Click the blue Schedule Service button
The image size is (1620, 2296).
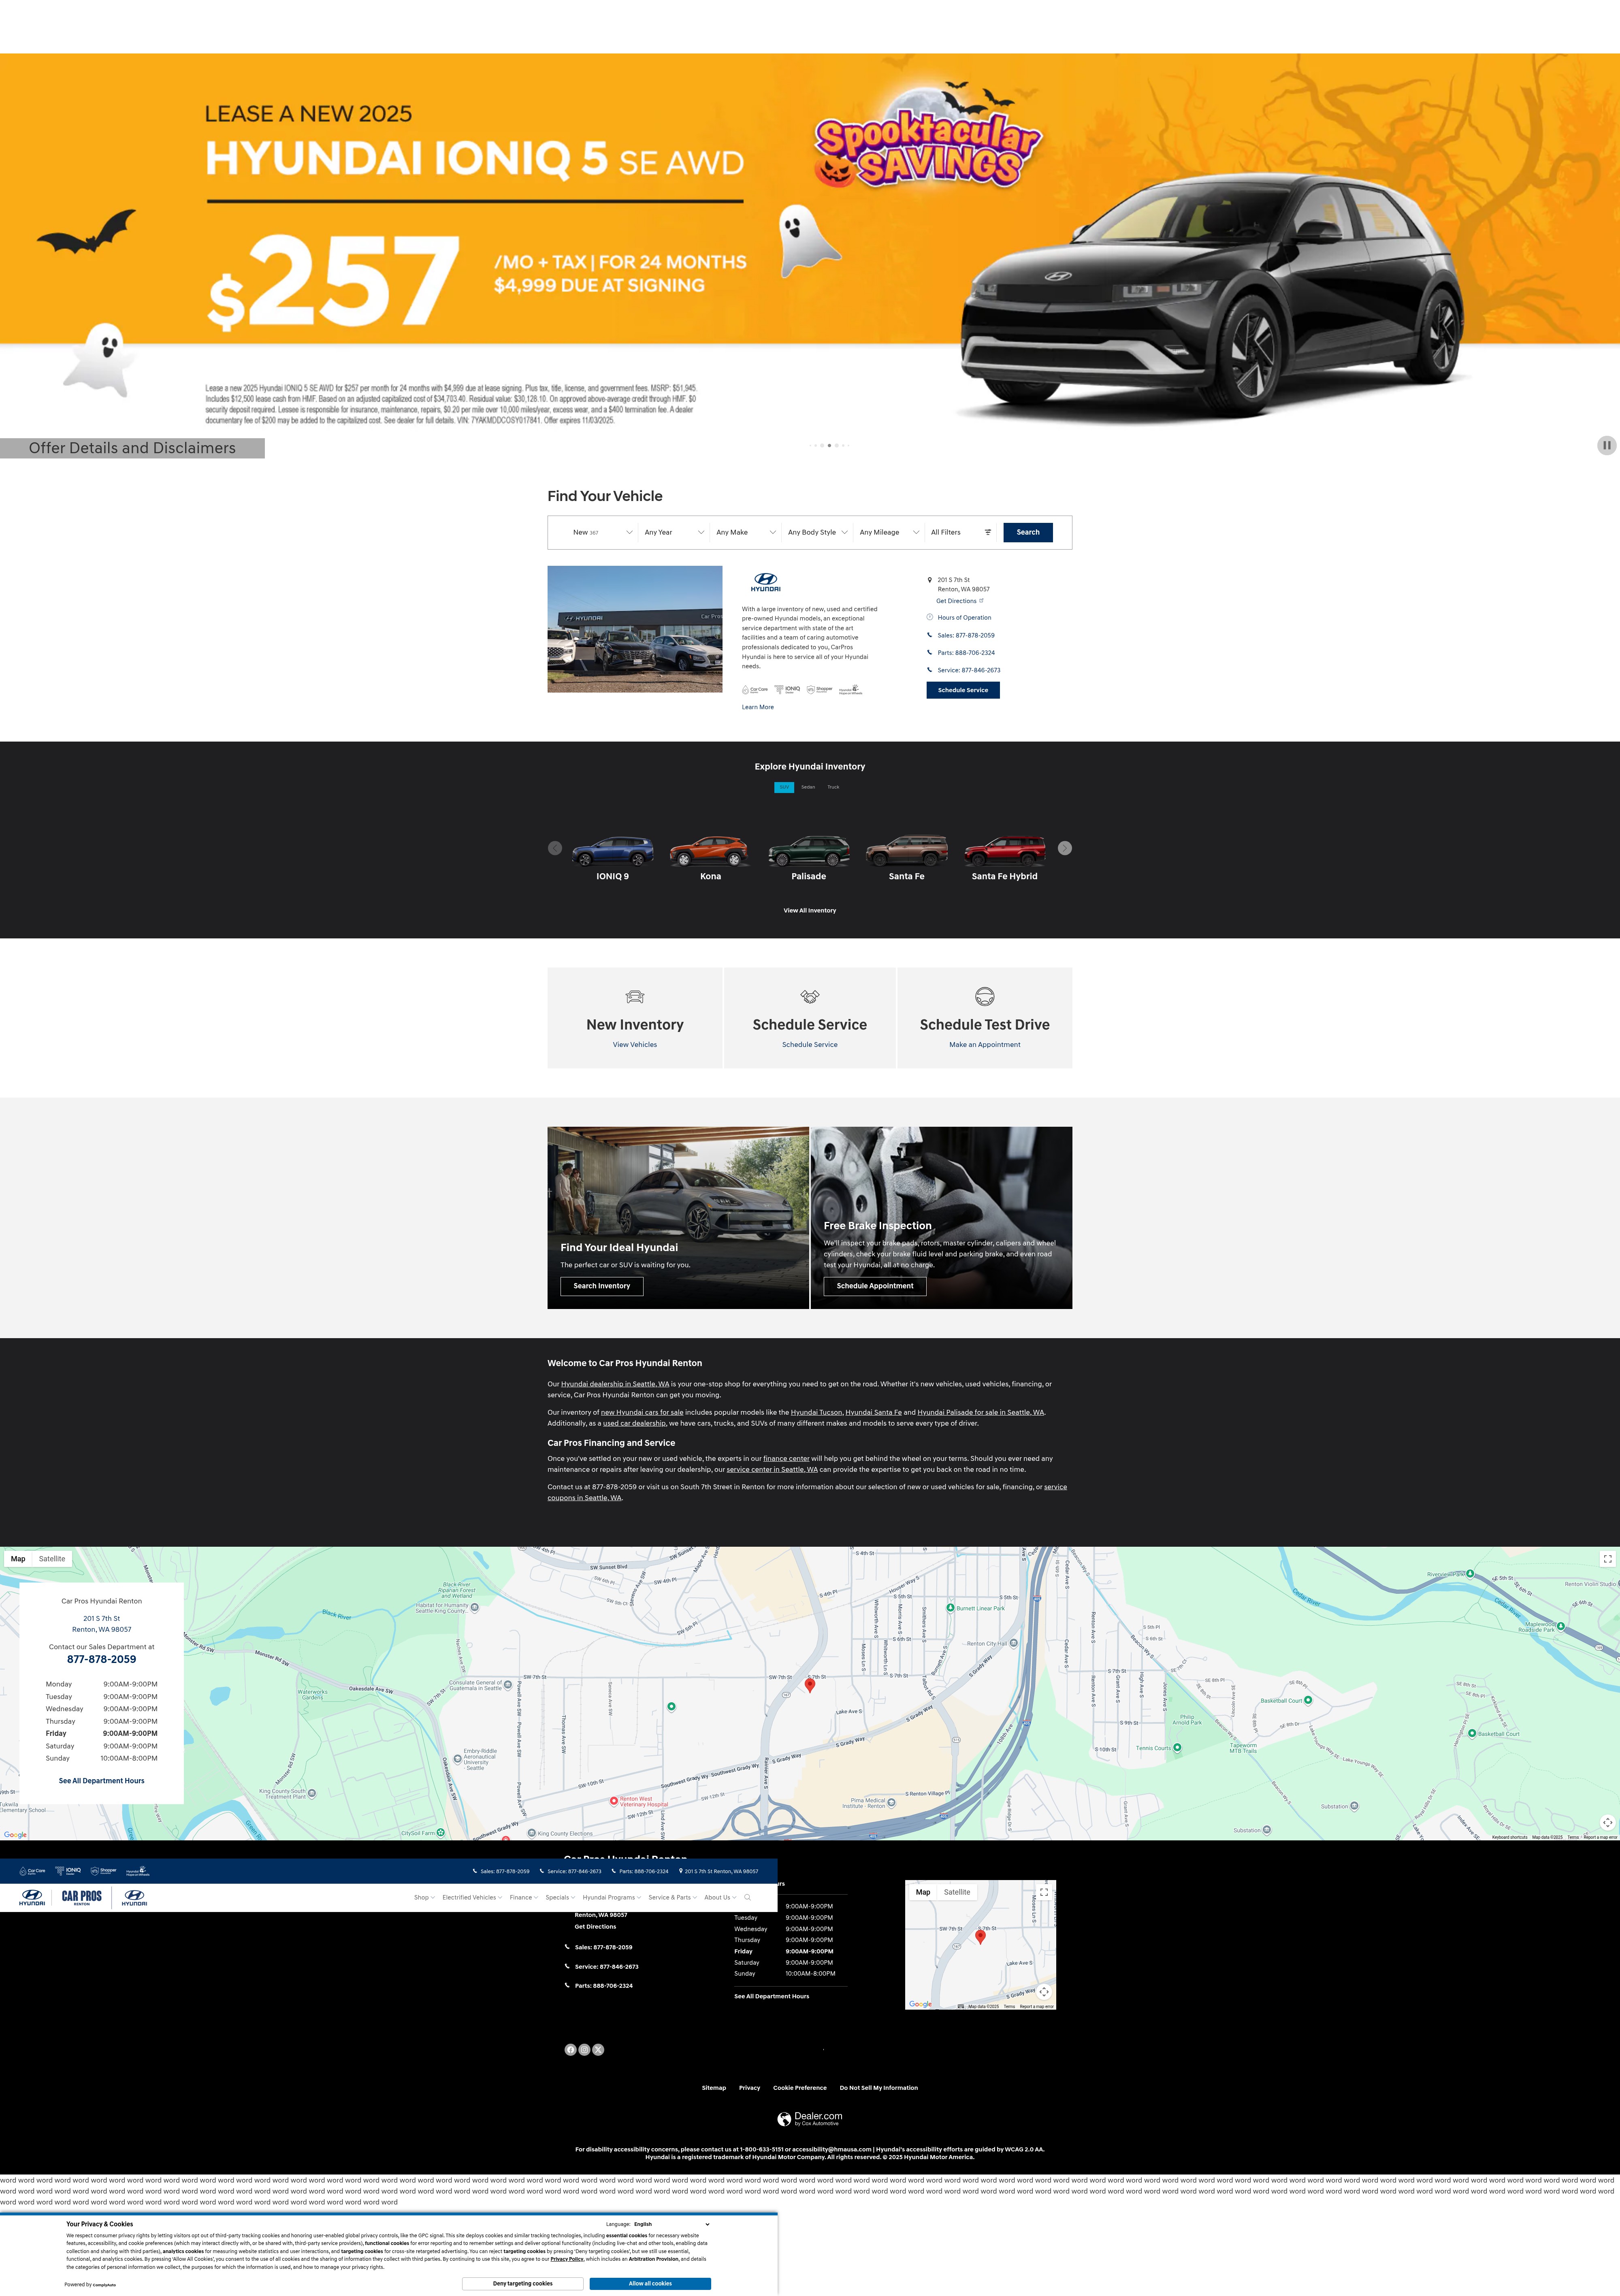[x=963, y=690]
